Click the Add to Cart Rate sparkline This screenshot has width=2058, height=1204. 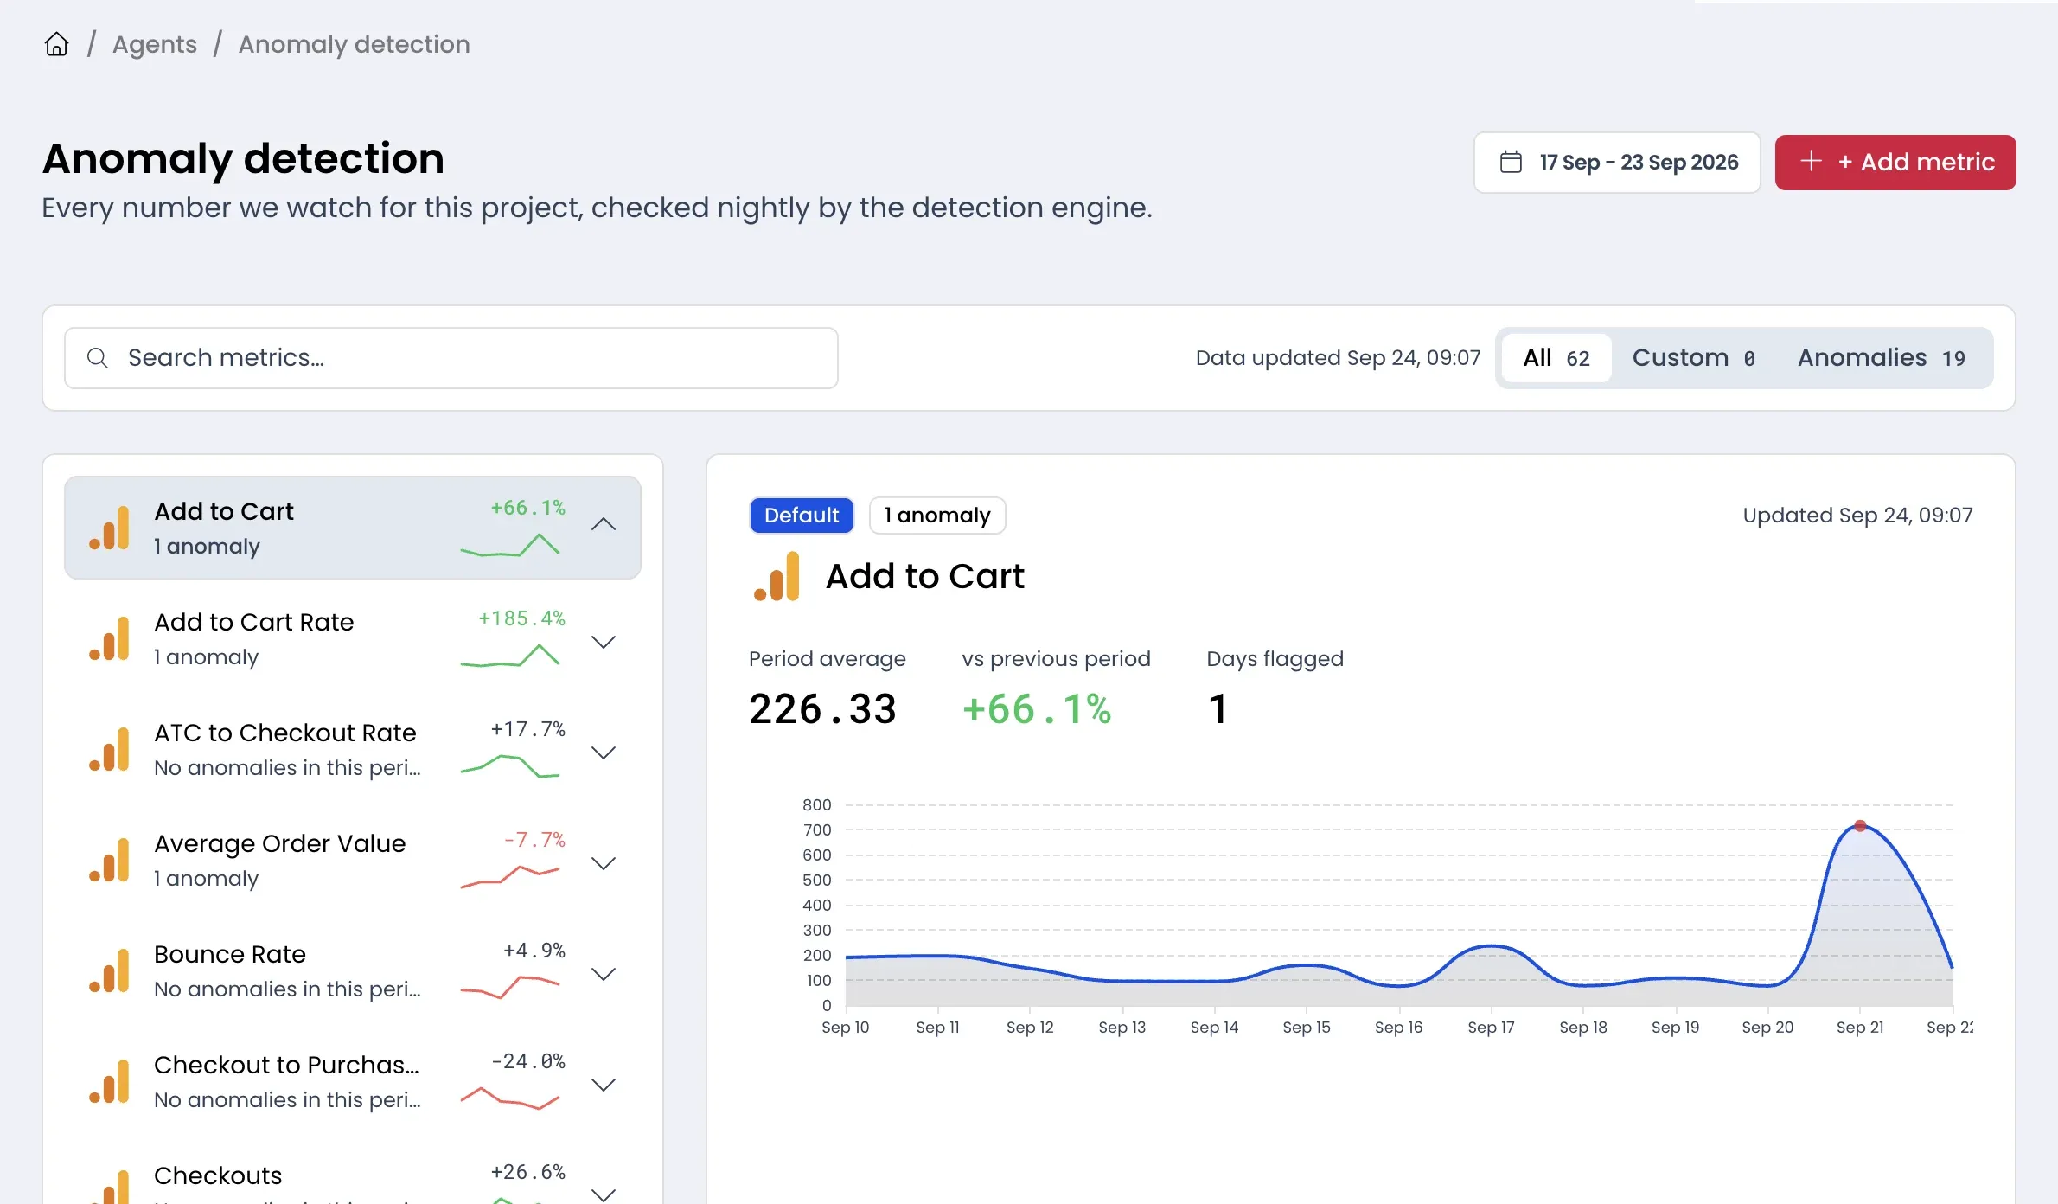(510, 656)
